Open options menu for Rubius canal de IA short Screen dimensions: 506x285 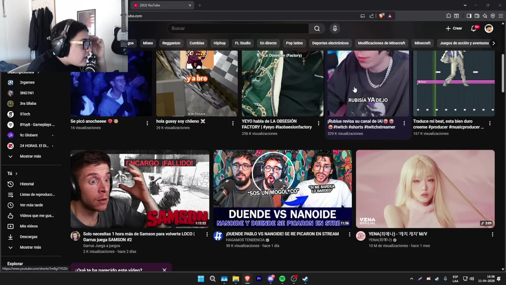[x=404, y=123]
